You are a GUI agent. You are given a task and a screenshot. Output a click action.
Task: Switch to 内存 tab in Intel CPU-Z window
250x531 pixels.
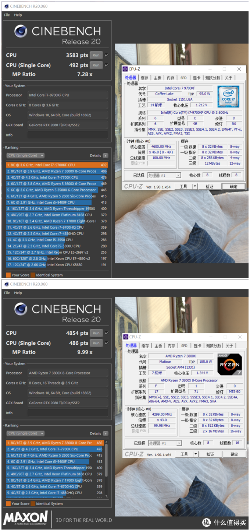tap(171, 78)
